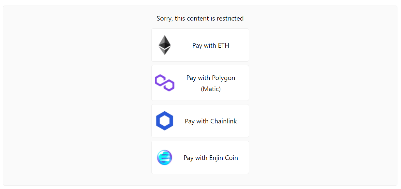
Task: Click the 'Sorry, this content is restricted' message
Action: point(200,18)
